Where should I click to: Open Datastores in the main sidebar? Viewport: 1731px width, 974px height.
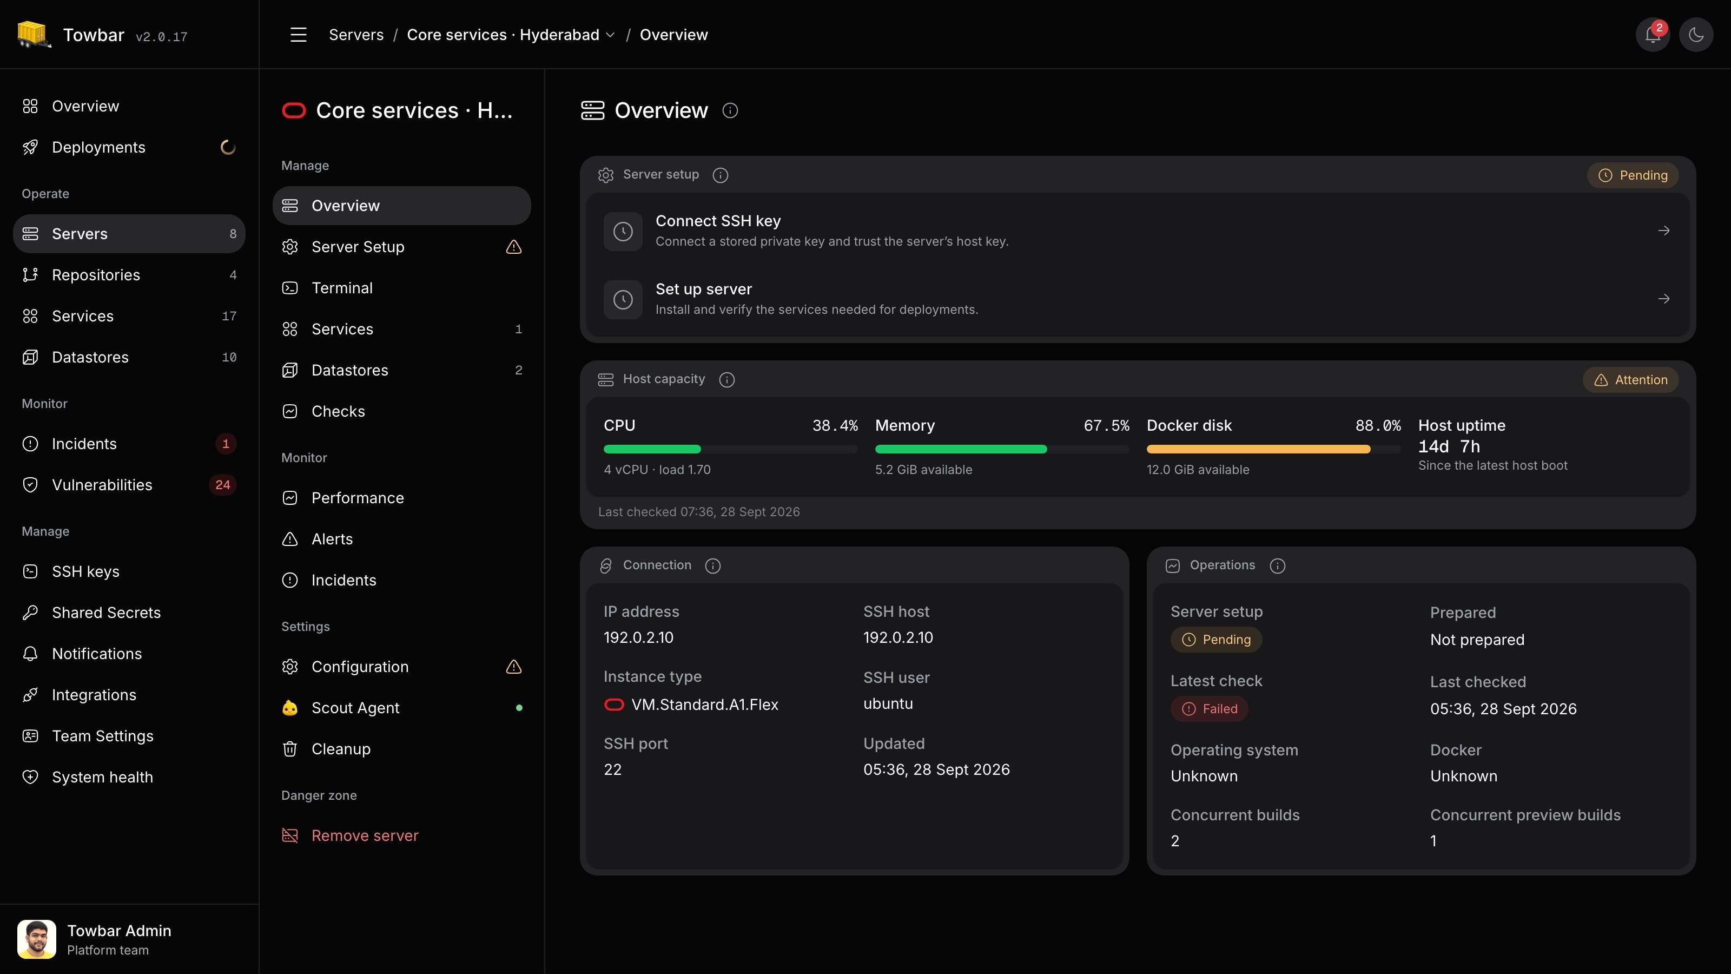[129, 357]
